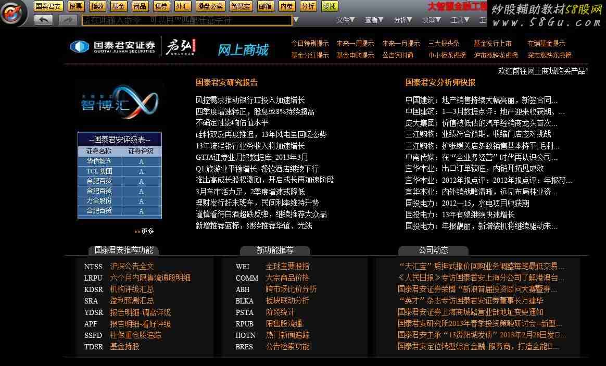Screen dimensions: 606x366
Task: Open the 文件 dropdown menu
Action: point(346,20)
